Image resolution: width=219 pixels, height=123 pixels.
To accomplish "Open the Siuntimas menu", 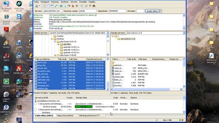I will click(65, 2).
